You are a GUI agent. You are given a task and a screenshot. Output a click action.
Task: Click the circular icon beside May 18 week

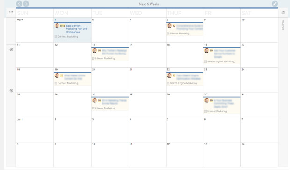click(x=11, y=91)
